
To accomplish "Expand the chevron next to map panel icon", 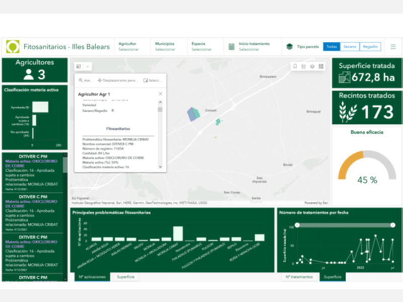I will (88, 66).
